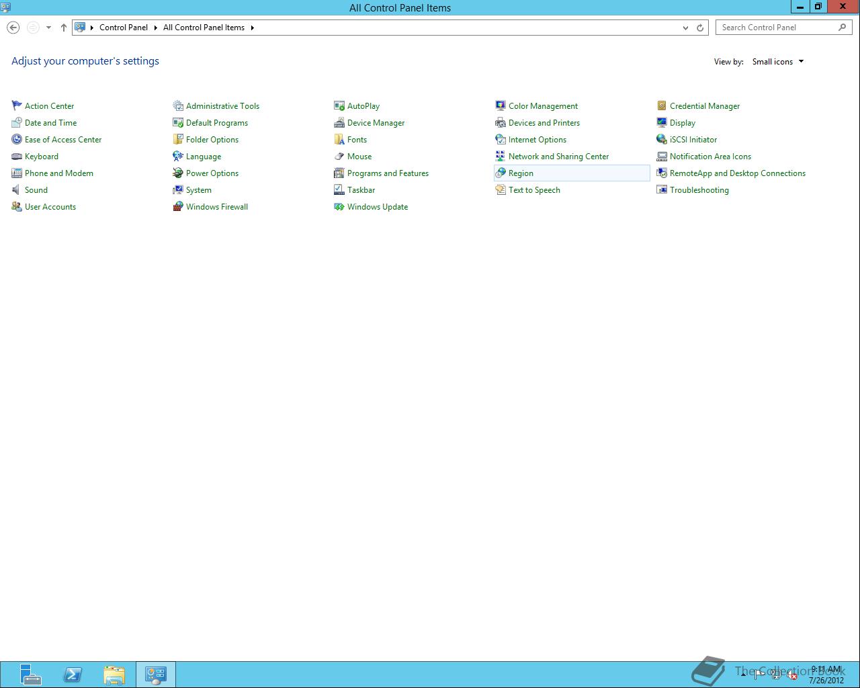
Task: Launch Windows PowerShell from the taskbar
Action: coord(73,675)
